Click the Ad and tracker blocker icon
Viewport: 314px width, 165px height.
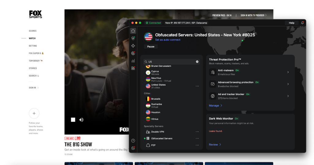coord(213,96)
